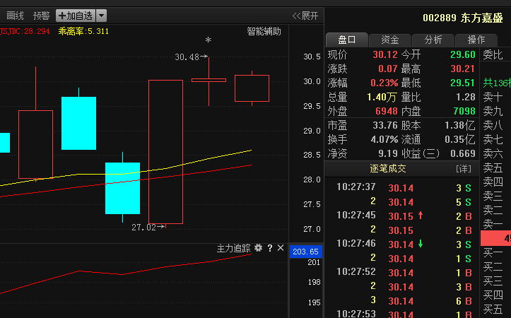
Task: Select the 外盘 6948 value
Action: coord(387,111)
